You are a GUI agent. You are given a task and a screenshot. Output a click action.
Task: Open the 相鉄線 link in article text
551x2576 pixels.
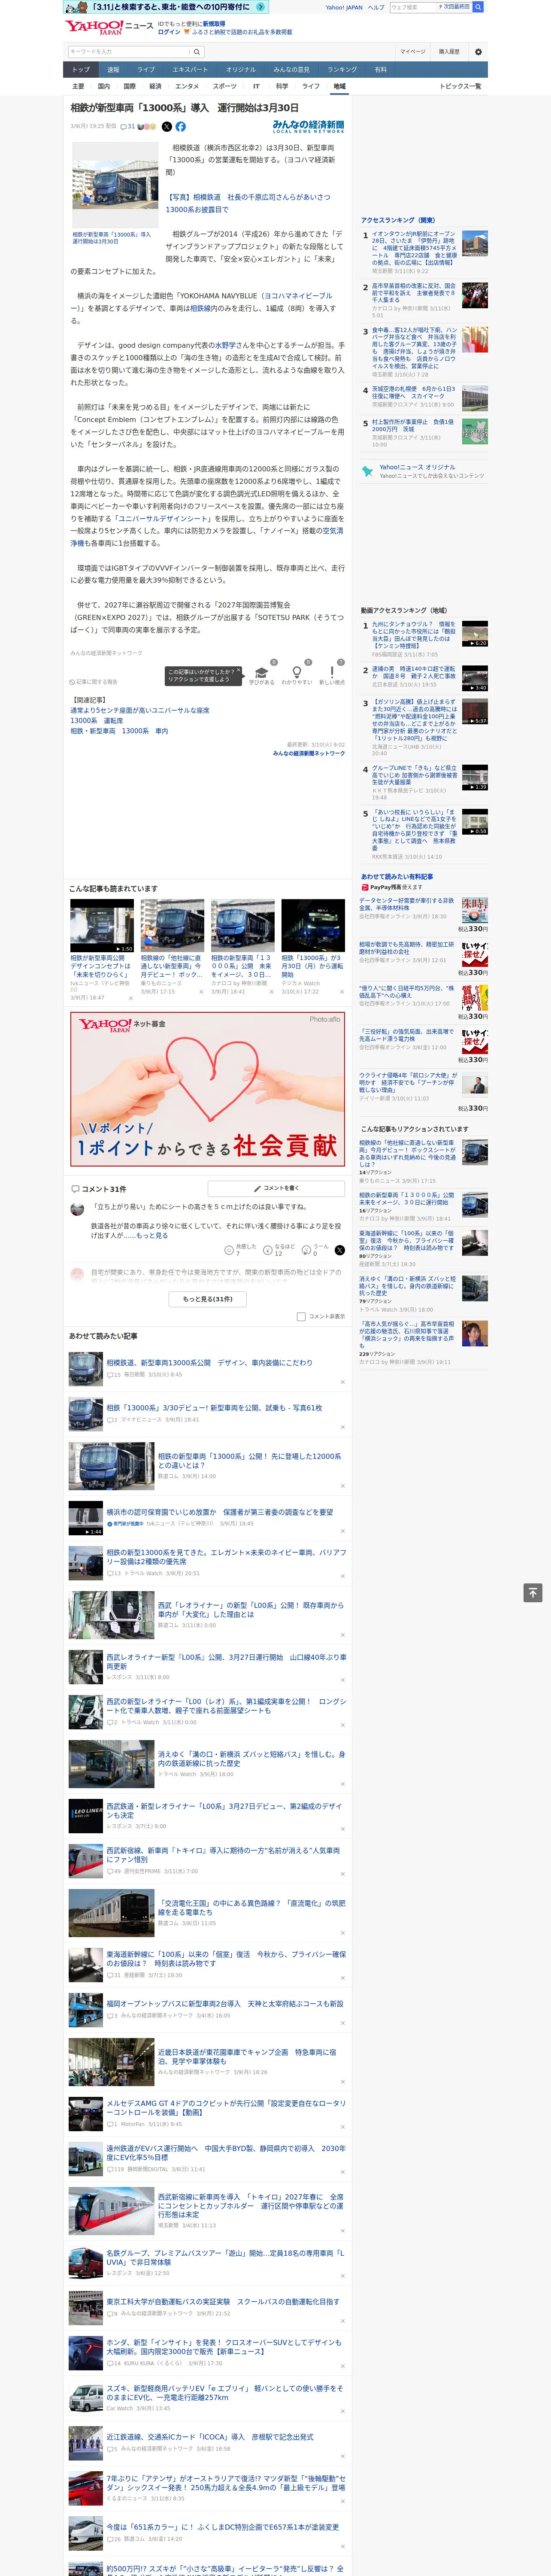click(x=200, y=309)
